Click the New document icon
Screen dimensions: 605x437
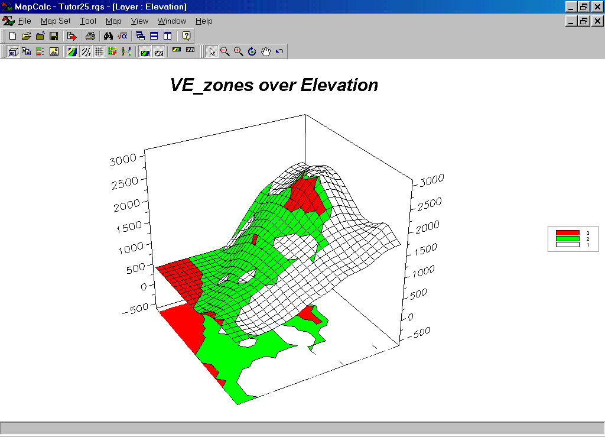(12, 36)
